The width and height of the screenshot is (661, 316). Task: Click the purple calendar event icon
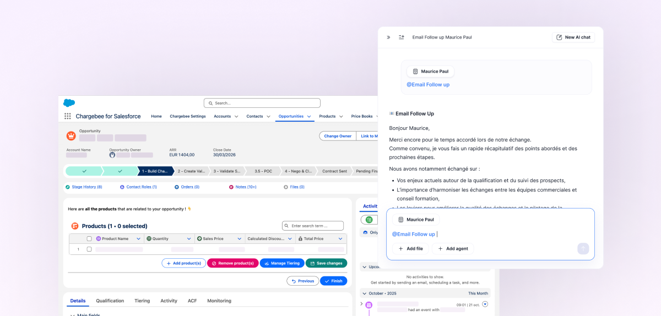[x=369, y=305]
